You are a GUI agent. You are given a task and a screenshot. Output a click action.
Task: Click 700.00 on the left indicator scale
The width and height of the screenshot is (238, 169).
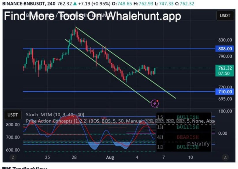(13, 137)
